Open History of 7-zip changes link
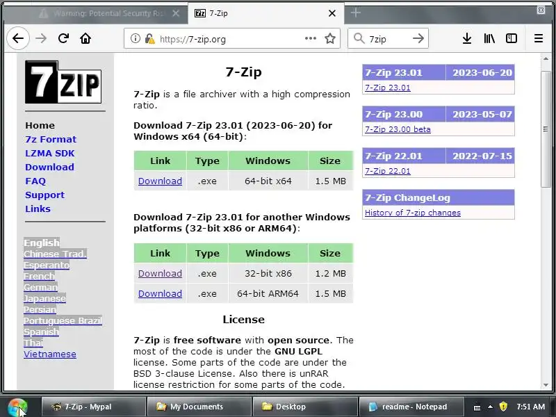Screen dimensions: 556x417 point(413,213)
